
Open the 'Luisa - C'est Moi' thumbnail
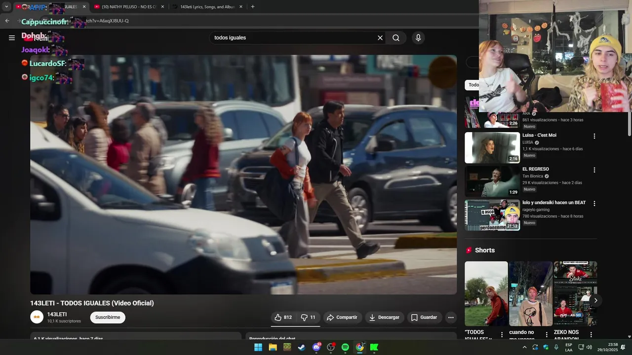492,147
